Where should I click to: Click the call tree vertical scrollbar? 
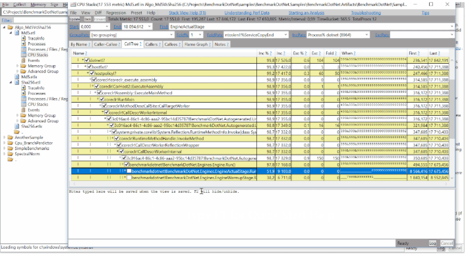(452, 118)
